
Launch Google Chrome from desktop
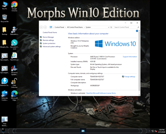coord(14,6)
